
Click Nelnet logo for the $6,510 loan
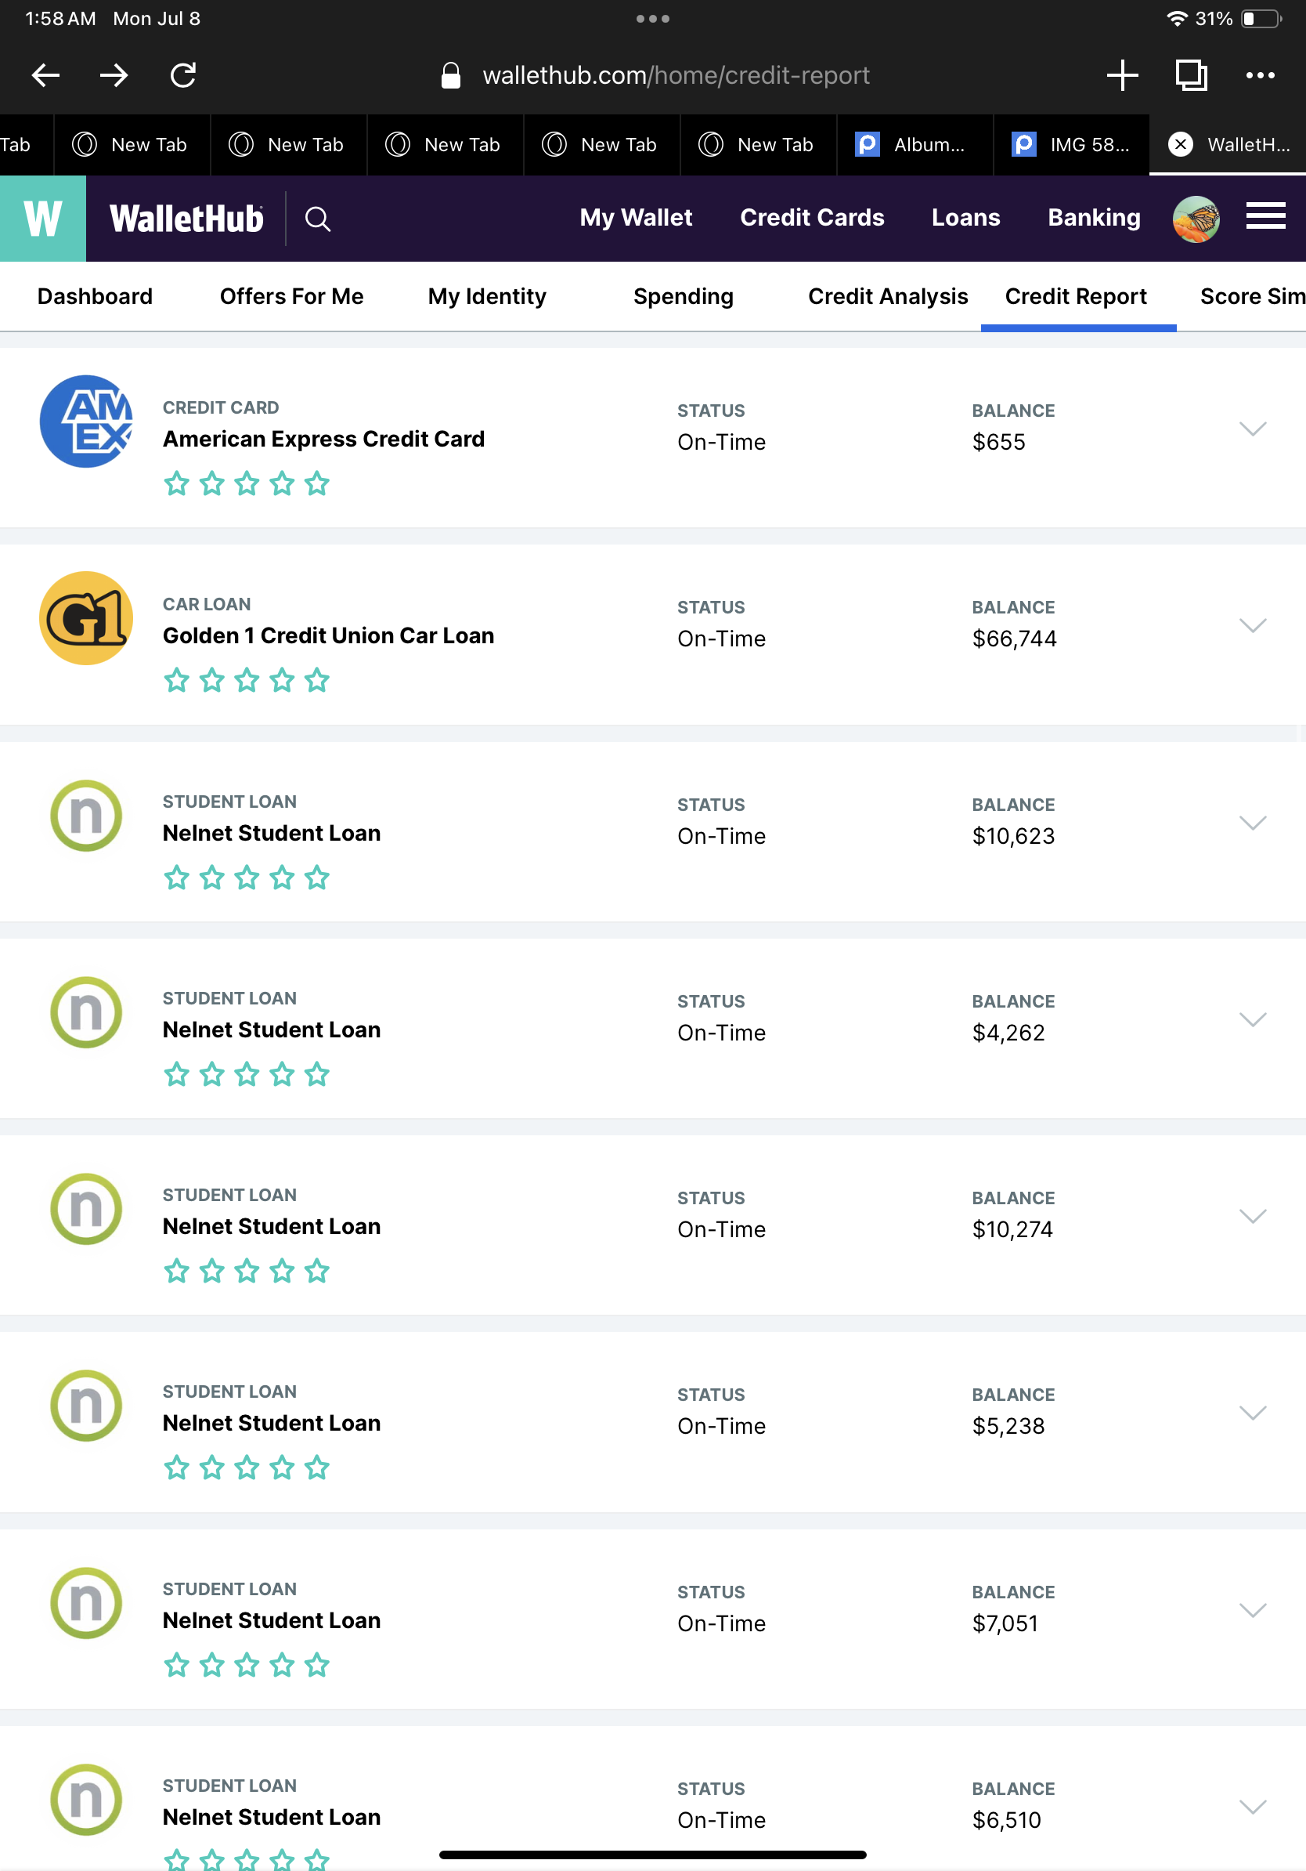pyautogui.click(x=86, y=1799)
